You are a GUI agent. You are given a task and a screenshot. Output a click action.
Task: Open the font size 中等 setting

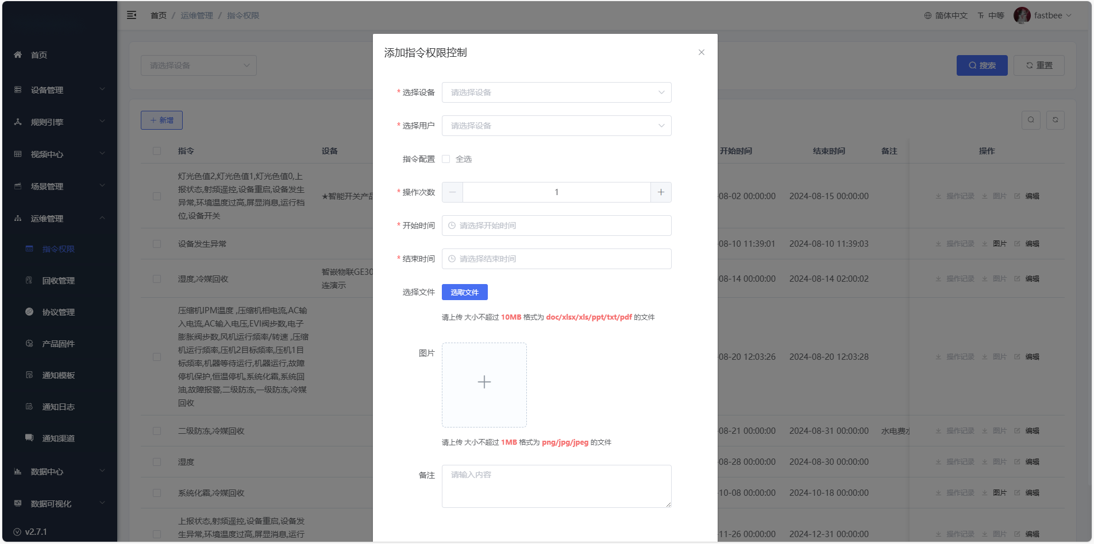click(x=991, y=15)
